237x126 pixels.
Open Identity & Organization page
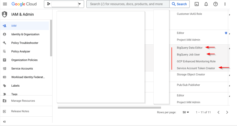[x=25, y=34]
